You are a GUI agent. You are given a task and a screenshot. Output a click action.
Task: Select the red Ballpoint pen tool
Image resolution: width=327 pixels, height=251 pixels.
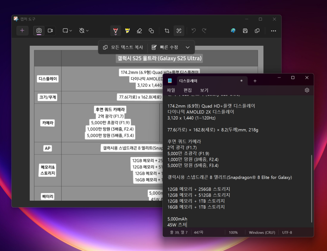click(116, 31)
